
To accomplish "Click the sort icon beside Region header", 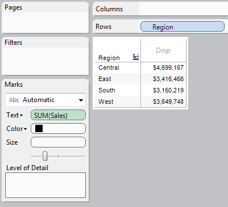I will click(x=136, y=57).
